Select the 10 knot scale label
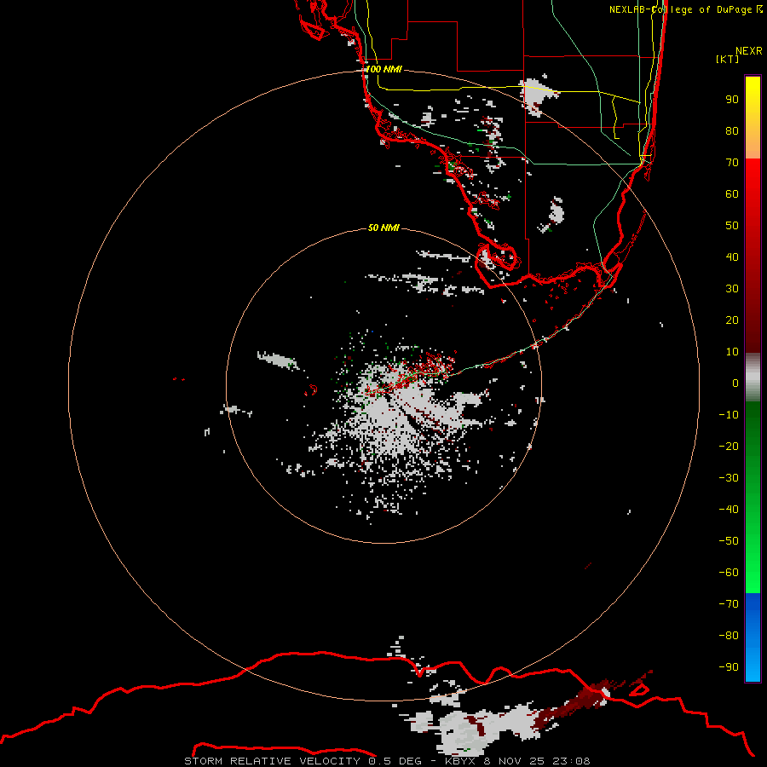This screenshot has height=767, width=767. point(732,352)
